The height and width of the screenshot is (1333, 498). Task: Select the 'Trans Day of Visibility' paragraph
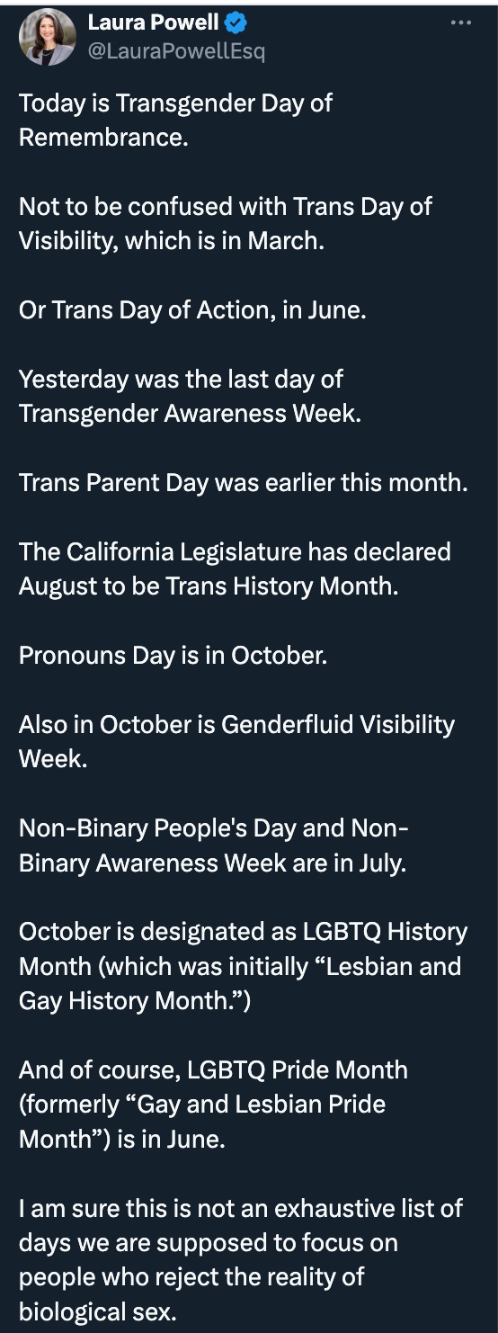[226, 223]
